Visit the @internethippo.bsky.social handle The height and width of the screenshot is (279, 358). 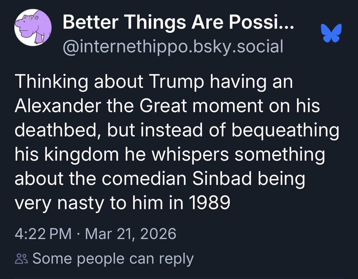click(x=173, y=46)
